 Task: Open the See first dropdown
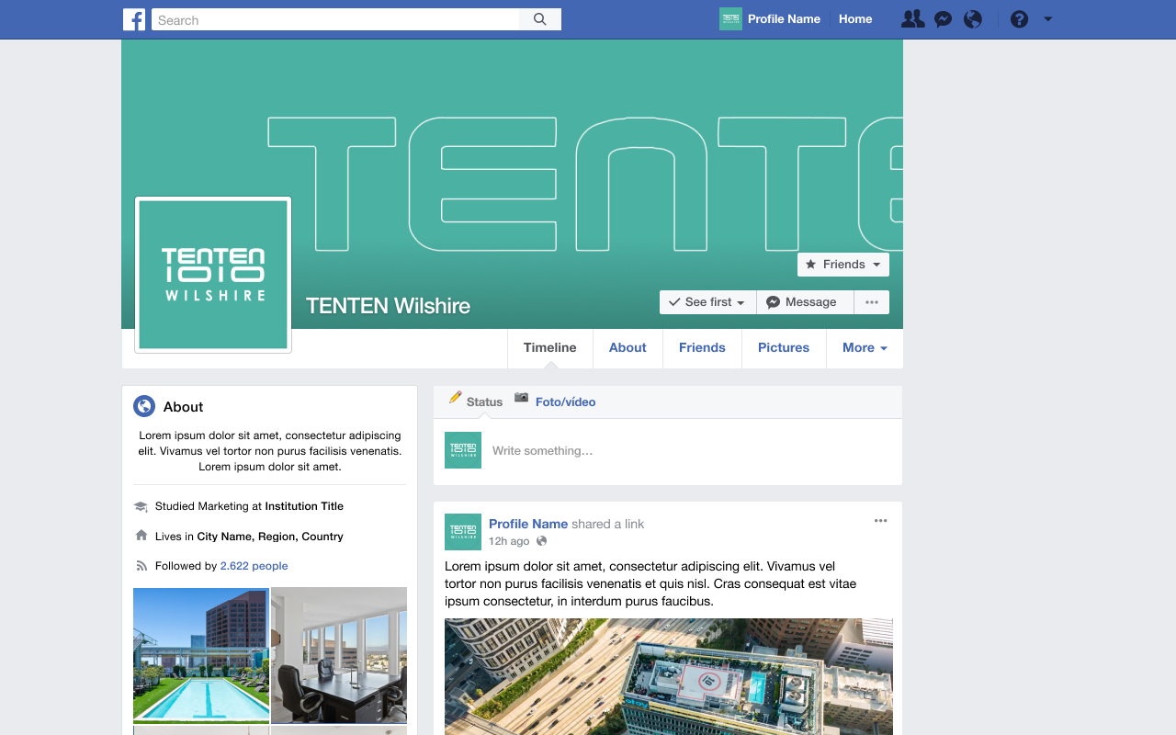(707, 302)
